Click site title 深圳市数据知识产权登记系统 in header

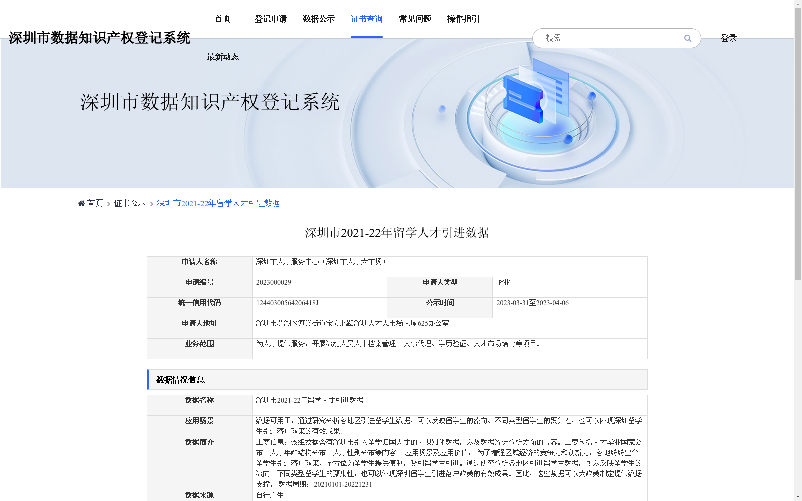[99, 38]
